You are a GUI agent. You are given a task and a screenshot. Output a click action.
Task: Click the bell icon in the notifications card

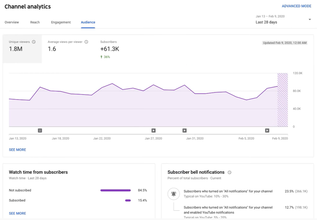174,194
